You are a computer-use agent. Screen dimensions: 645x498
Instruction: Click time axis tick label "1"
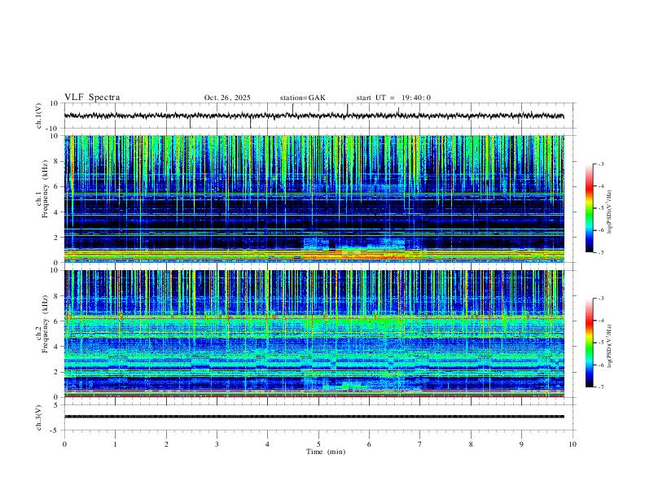tap(116, 444)
